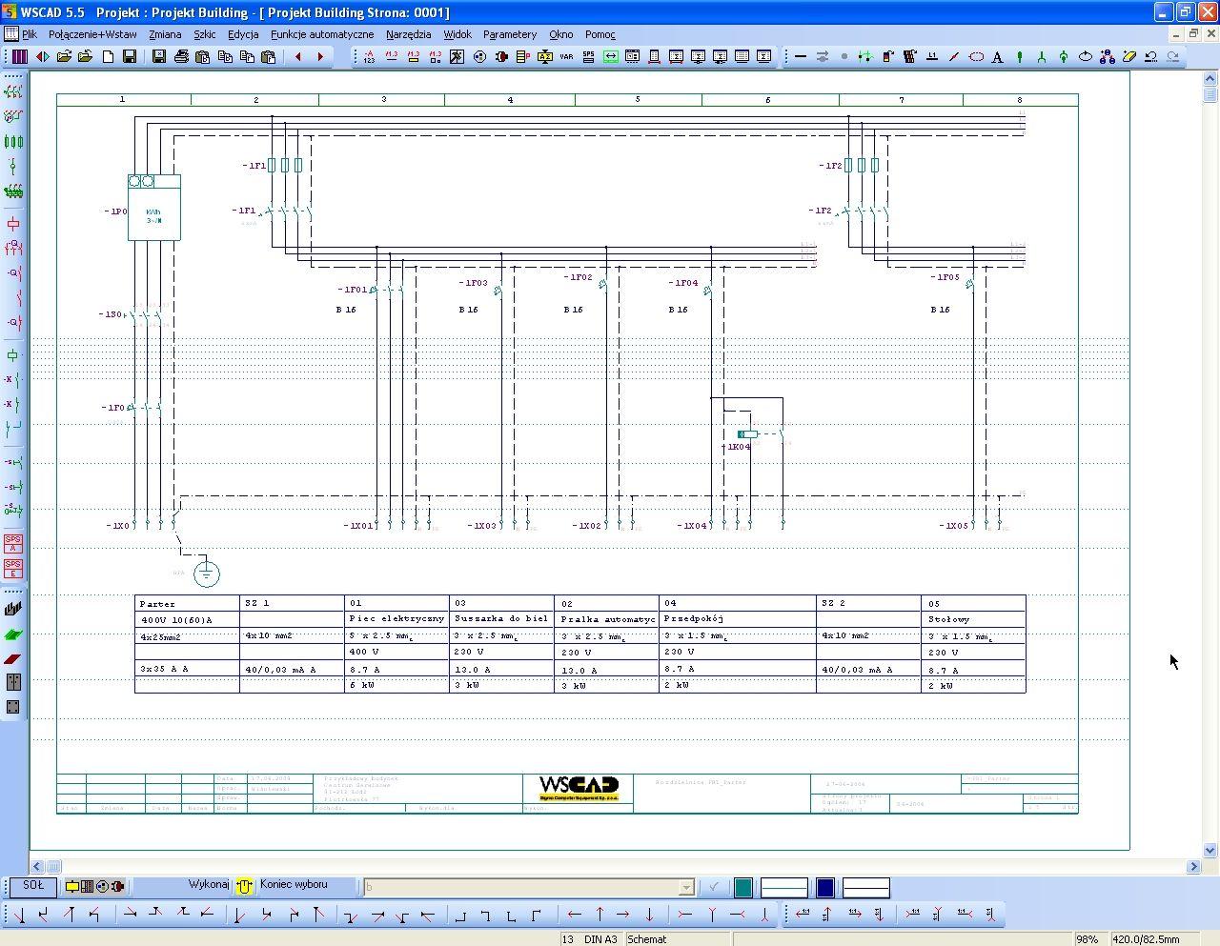Go to previous page with red left arrow
1220x946 pixels.
coord(298,57)
